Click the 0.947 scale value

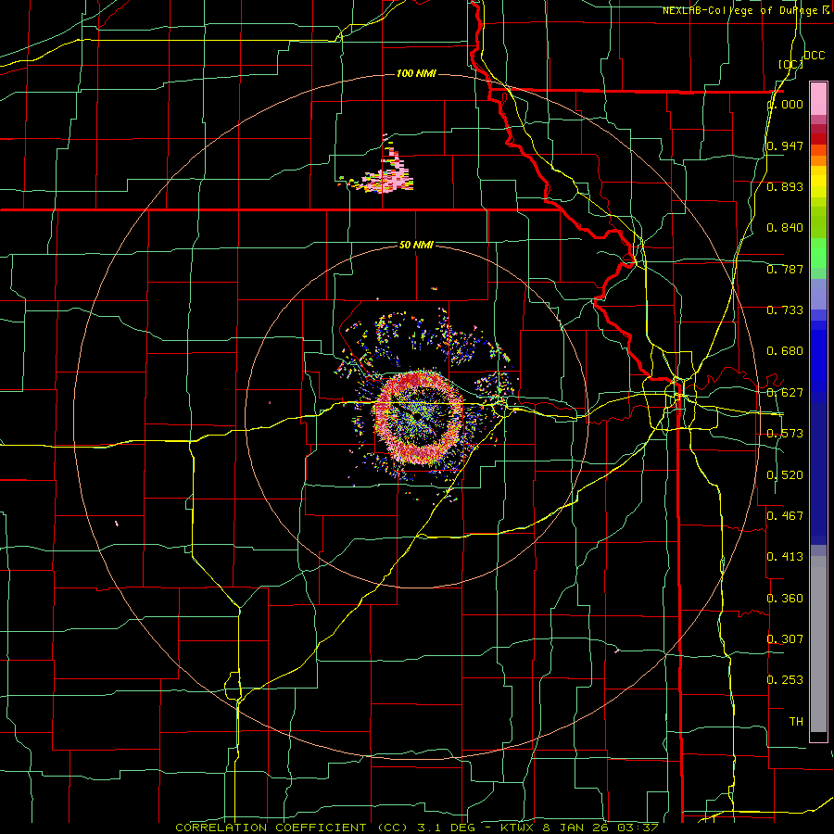point(785,145)
